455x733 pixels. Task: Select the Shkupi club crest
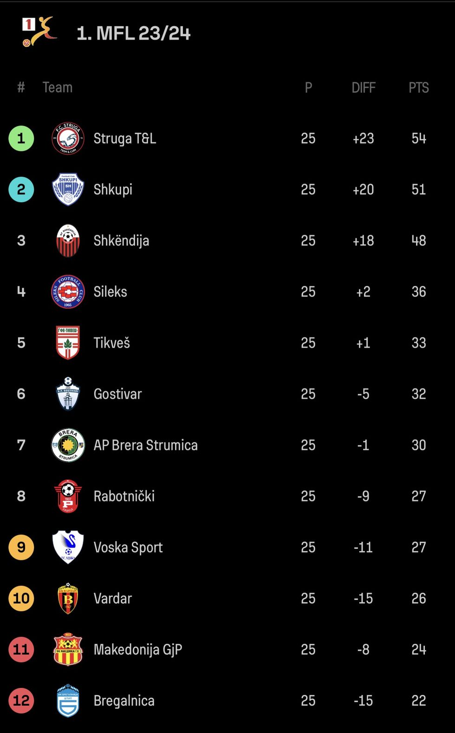coord(68,190)
